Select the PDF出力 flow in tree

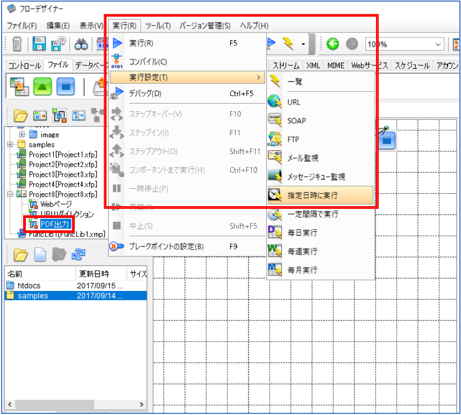point(55,224)
